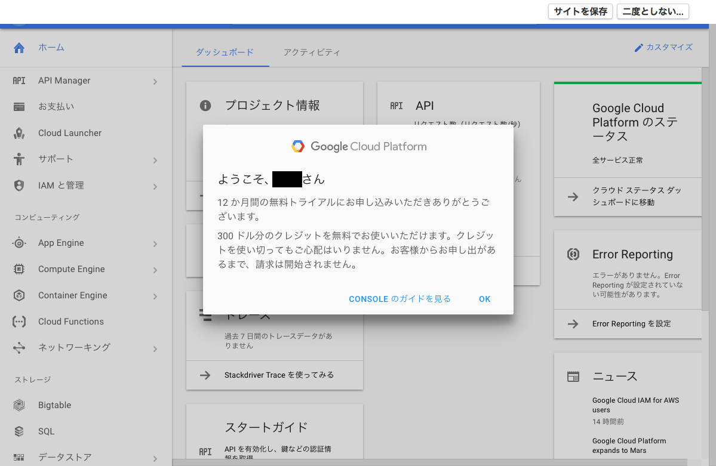Expand the サポート submenu chevron
Image resolution: width=716 pixels, height=466 pixels.
[x=155, y=160]
